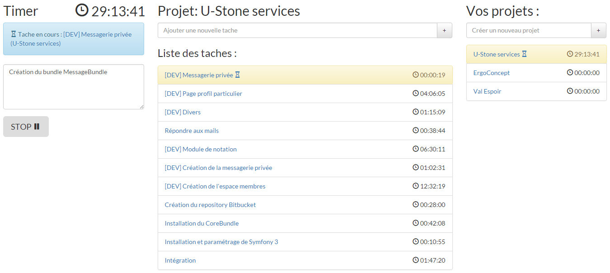Open the '[DEV] Page profil particulier' task

click(x=203, y=94)
